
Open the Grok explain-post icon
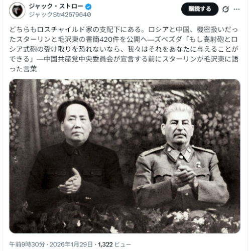click(225, 9)
